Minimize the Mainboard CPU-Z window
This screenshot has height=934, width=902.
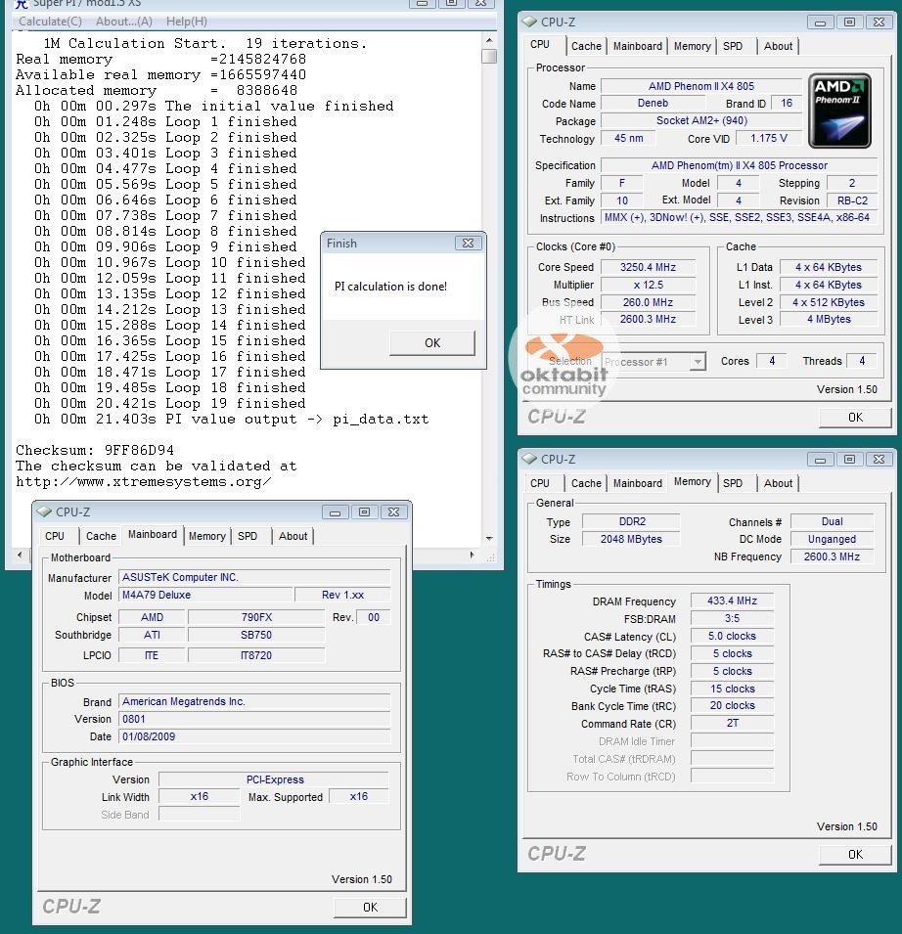coord(336,512)
